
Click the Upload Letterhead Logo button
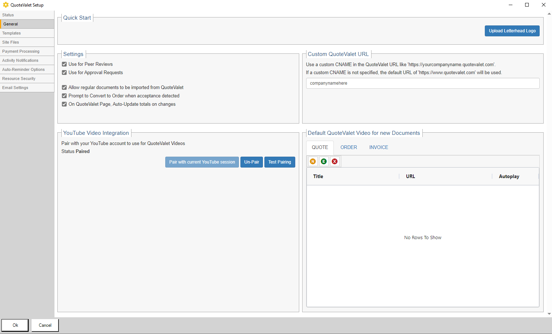(x=512, y=31)
